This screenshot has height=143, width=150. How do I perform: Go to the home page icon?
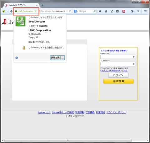tap(106, 11)
